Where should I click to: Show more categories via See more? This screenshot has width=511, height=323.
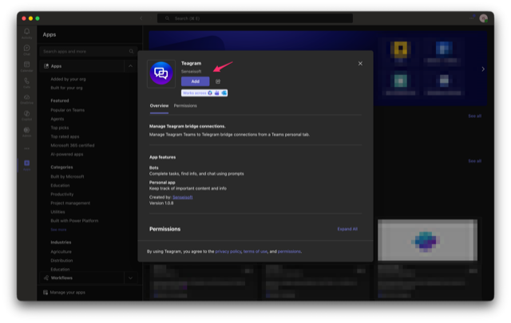point(58,230)
